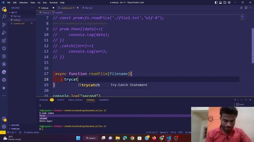Viewport: 254px width, 142px height.
Task: Accept the trycatch snippet suggestion
Action: point(114,85)
